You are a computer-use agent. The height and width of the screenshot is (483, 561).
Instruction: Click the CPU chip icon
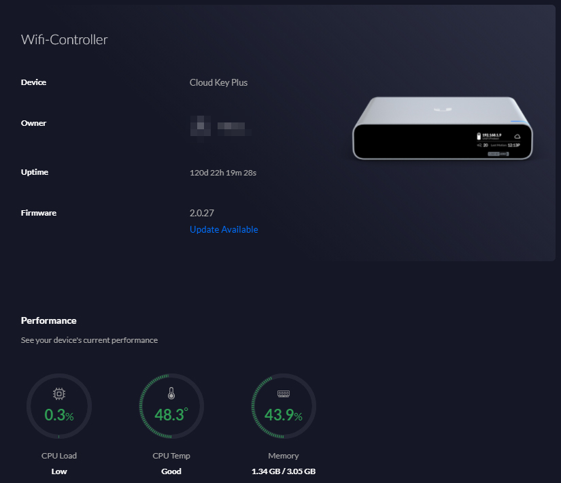pos(59,394)
